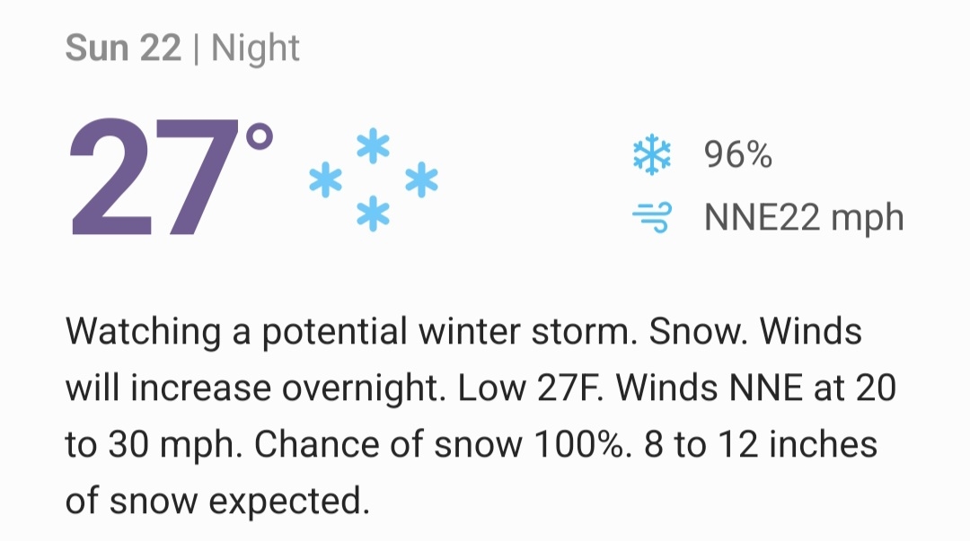Viewport: 970px width, 541px height.
Task: Tap the snowflake precipitation chance icon
Action: 652,155
